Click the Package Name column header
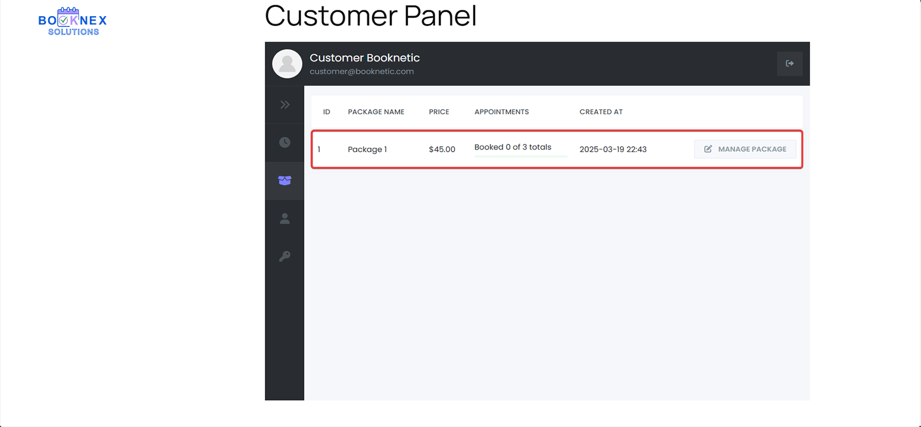Screen dimensions: 921x427 pyautogui.click(x=376, y=112)
